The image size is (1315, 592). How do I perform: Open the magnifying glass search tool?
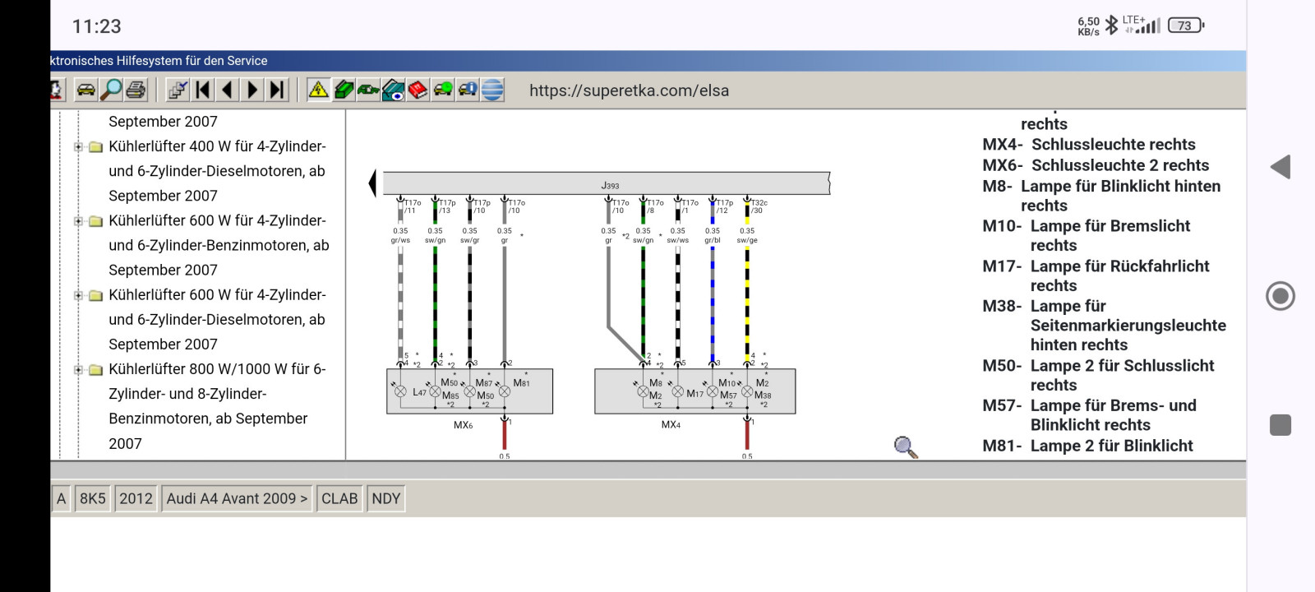(111, 90)
